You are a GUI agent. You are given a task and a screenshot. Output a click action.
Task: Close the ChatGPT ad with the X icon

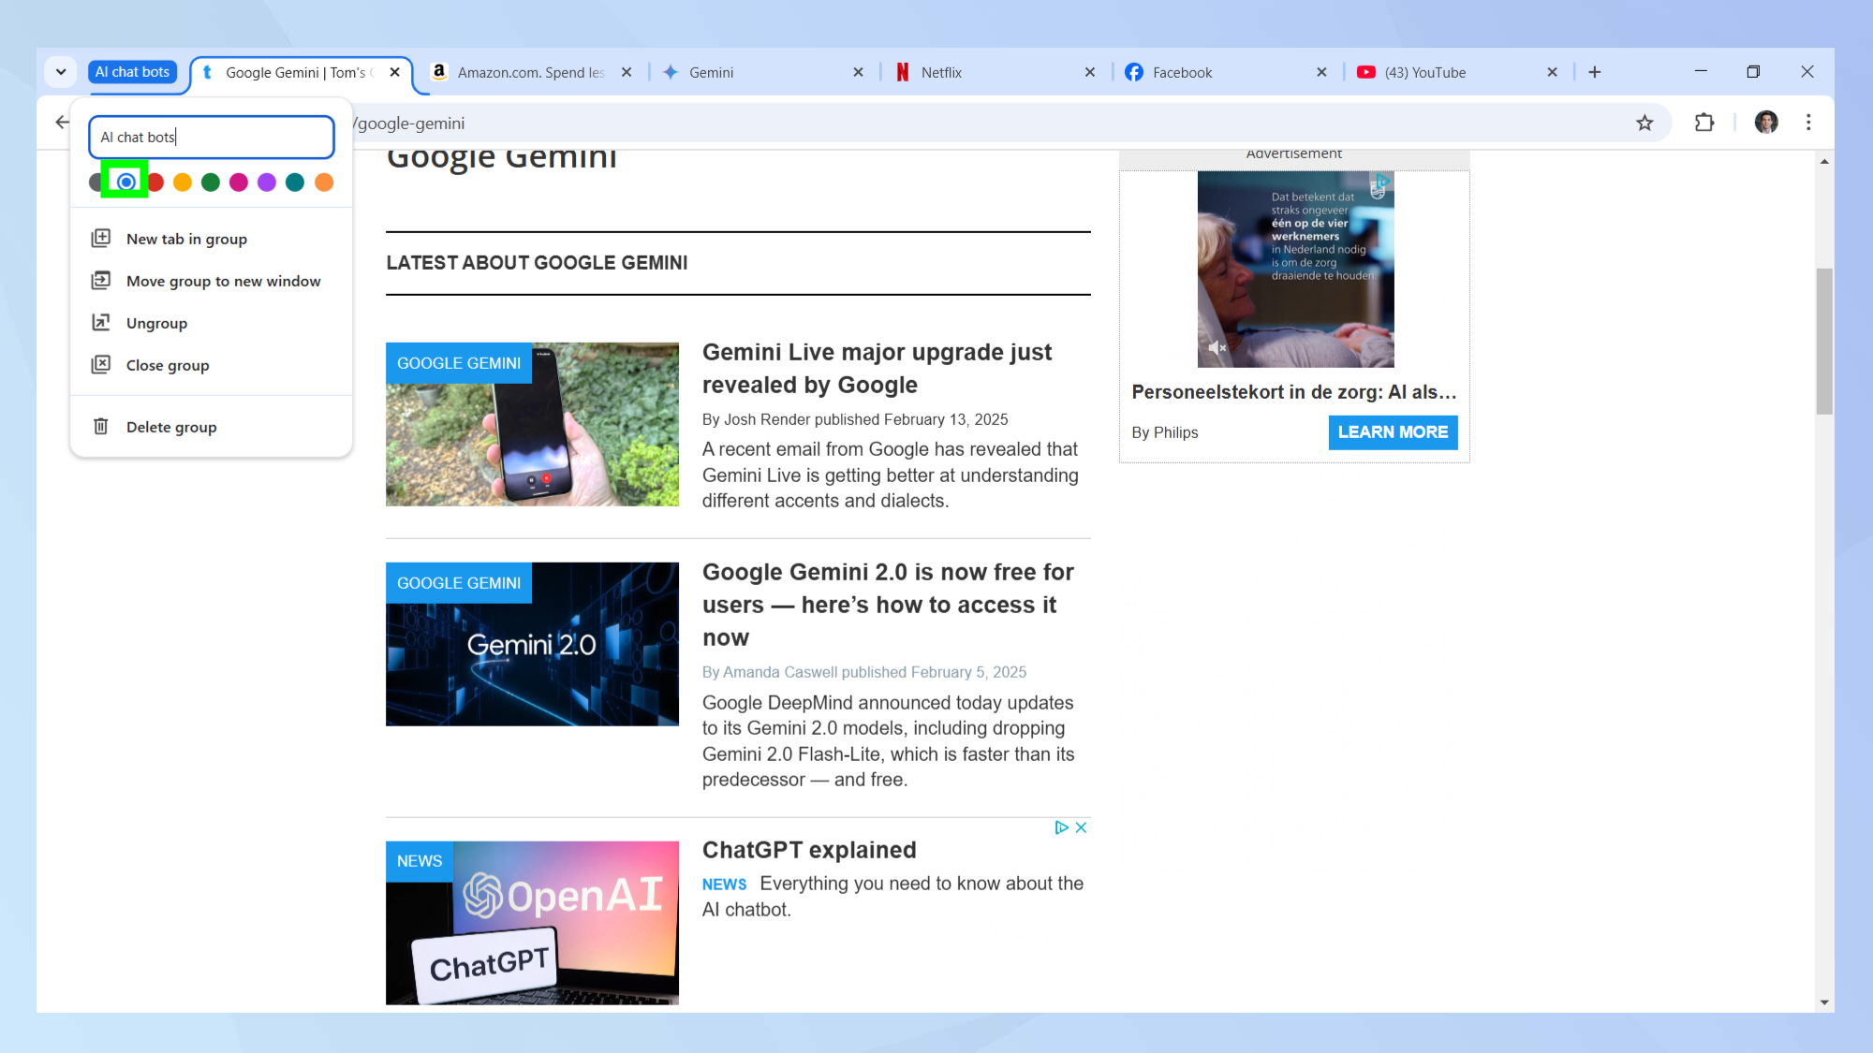(x=1081, y=827)
